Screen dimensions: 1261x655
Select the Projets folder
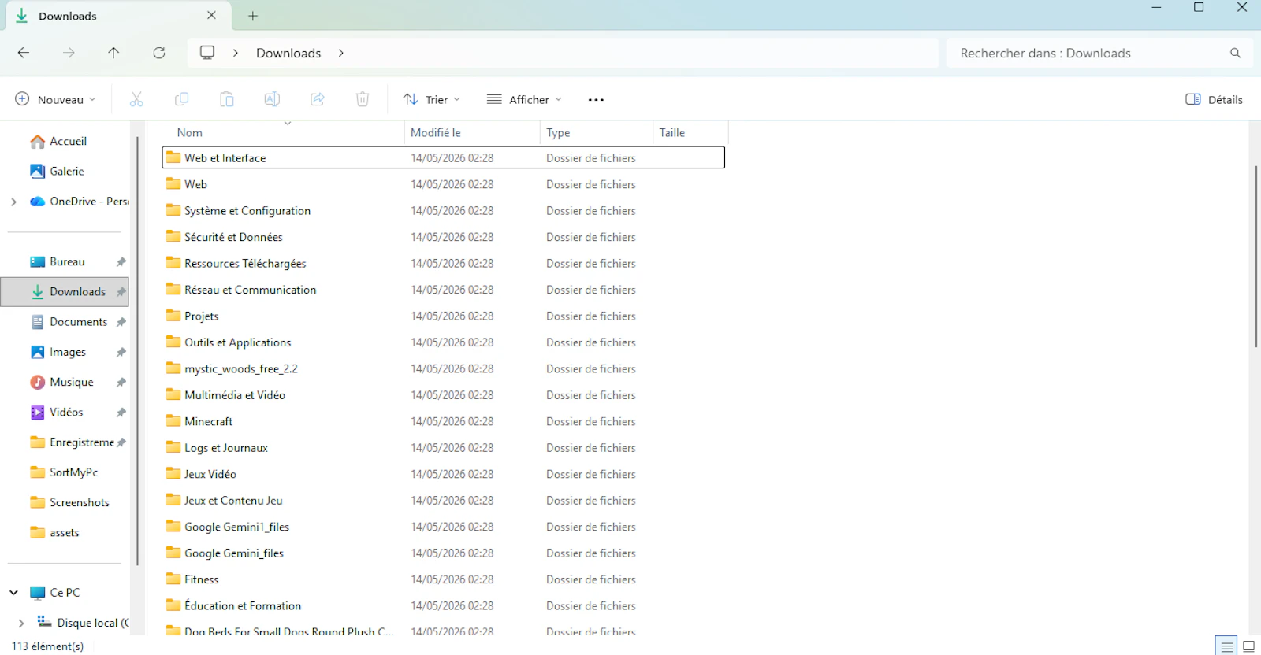[x=443, y=316]
